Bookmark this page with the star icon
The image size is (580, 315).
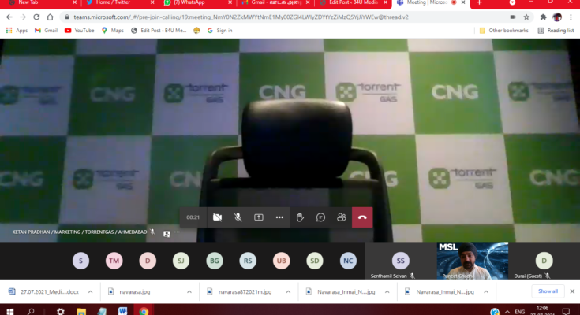point(526,17)
